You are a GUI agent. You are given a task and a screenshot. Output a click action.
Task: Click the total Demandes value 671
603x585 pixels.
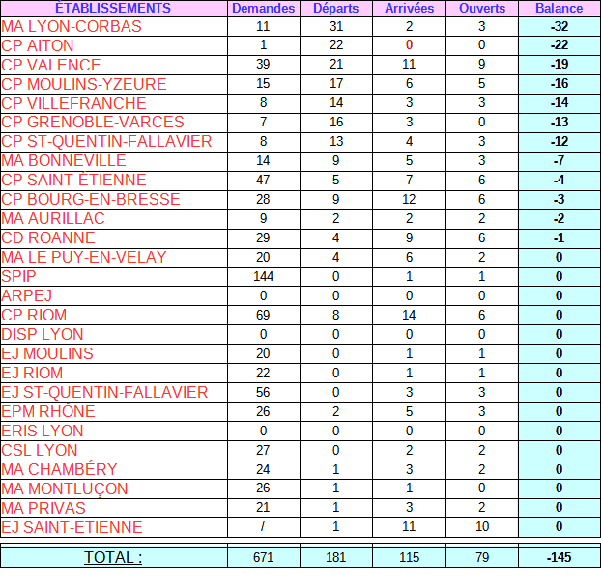pos(263,557)
